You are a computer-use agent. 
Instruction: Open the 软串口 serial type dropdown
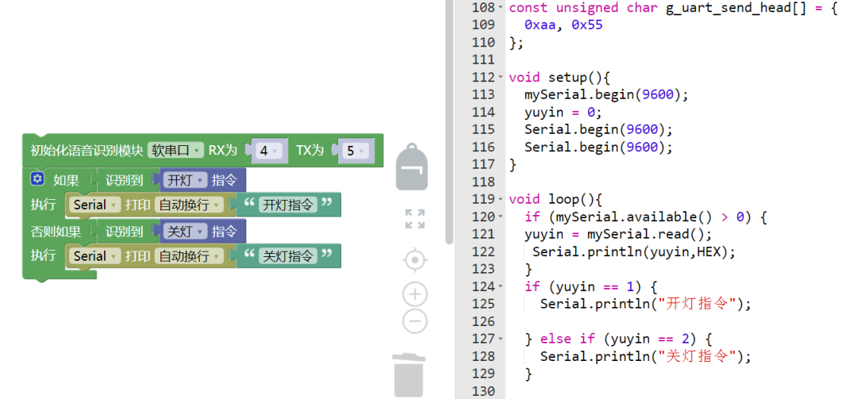click(175, 150)
